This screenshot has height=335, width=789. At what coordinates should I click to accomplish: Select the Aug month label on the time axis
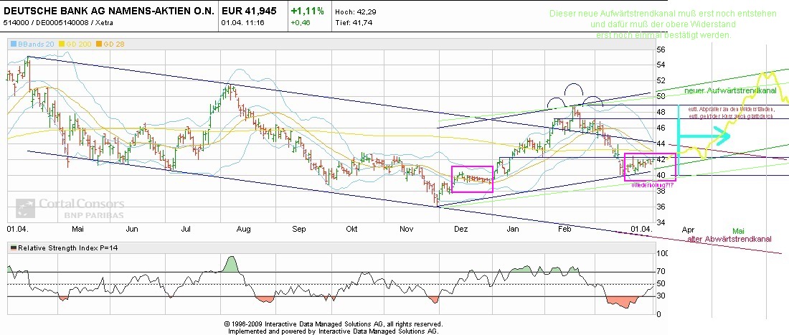coord(243,229)
